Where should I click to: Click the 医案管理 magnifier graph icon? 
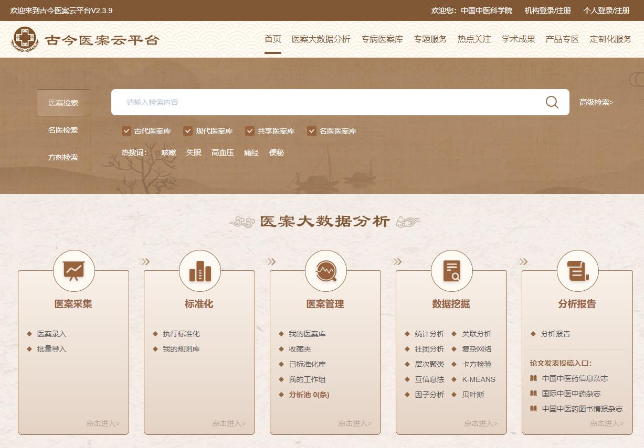pyautogui.click(x=325, y=271)
